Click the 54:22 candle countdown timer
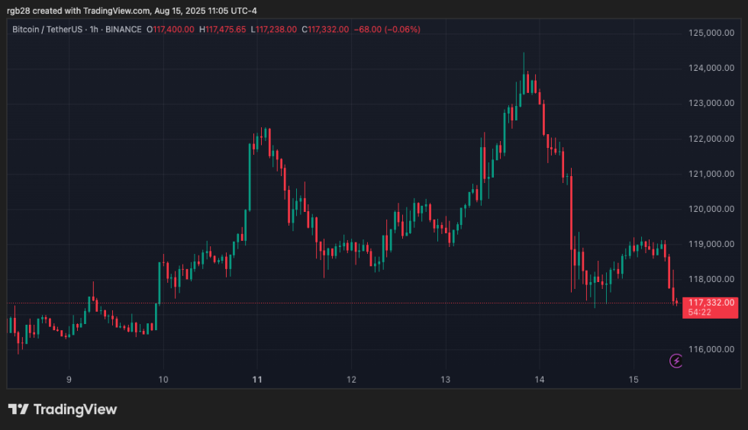Screen dimensions: 748x430 [701, 313]
